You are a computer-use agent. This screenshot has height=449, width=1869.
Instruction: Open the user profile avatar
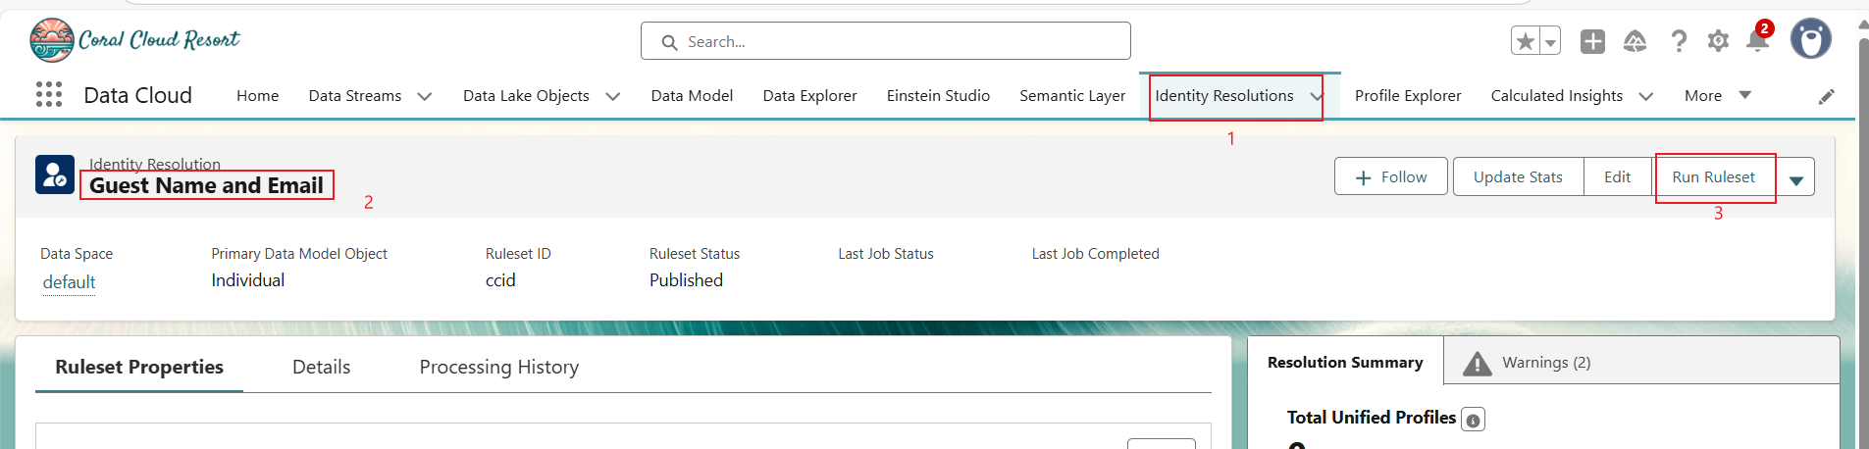coord(1810,39)
